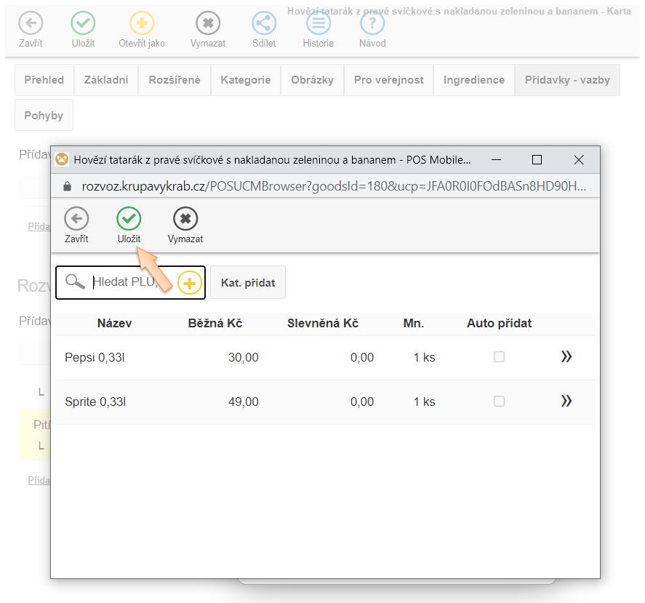Viewport: 645px width, 603px height.
Task: Click the Vymazat icon in popup toolbar
Action: coord(185,219)
